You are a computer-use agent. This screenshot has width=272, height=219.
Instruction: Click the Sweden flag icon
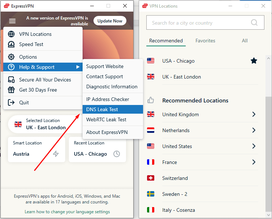click(x=151, y=194)
